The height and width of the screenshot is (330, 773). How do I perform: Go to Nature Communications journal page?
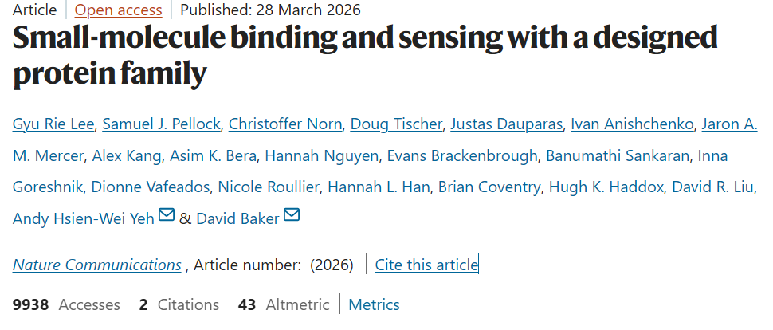(96, 265)
